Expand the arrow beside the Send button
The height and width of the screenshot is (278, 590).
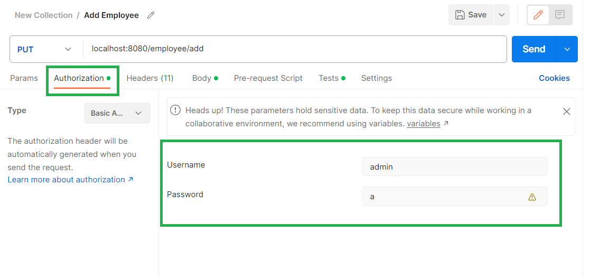[567, 49]
